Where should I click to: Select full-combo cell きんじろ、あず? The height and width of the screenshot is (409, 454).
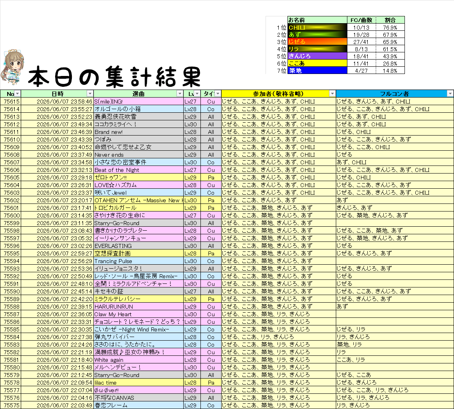[395, 208]
